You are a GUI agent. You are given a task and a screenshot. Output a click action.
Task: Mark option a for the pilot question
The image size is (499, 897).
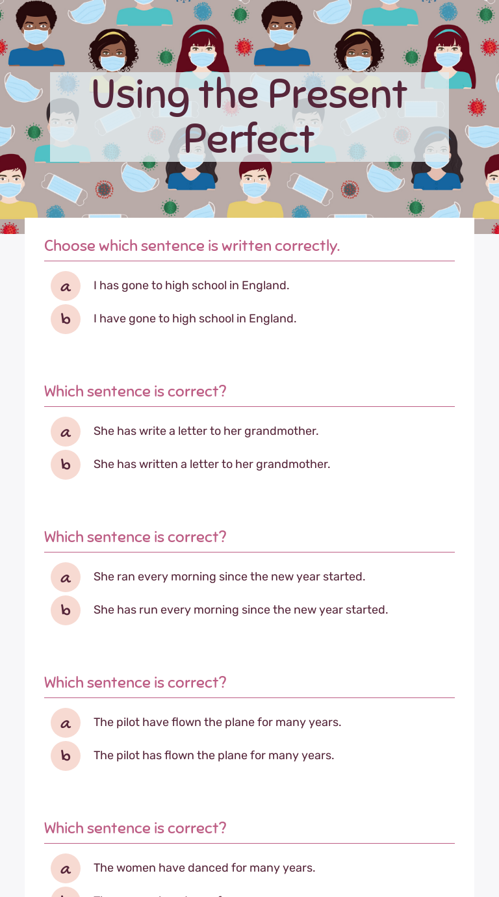(x=66, y=723)
